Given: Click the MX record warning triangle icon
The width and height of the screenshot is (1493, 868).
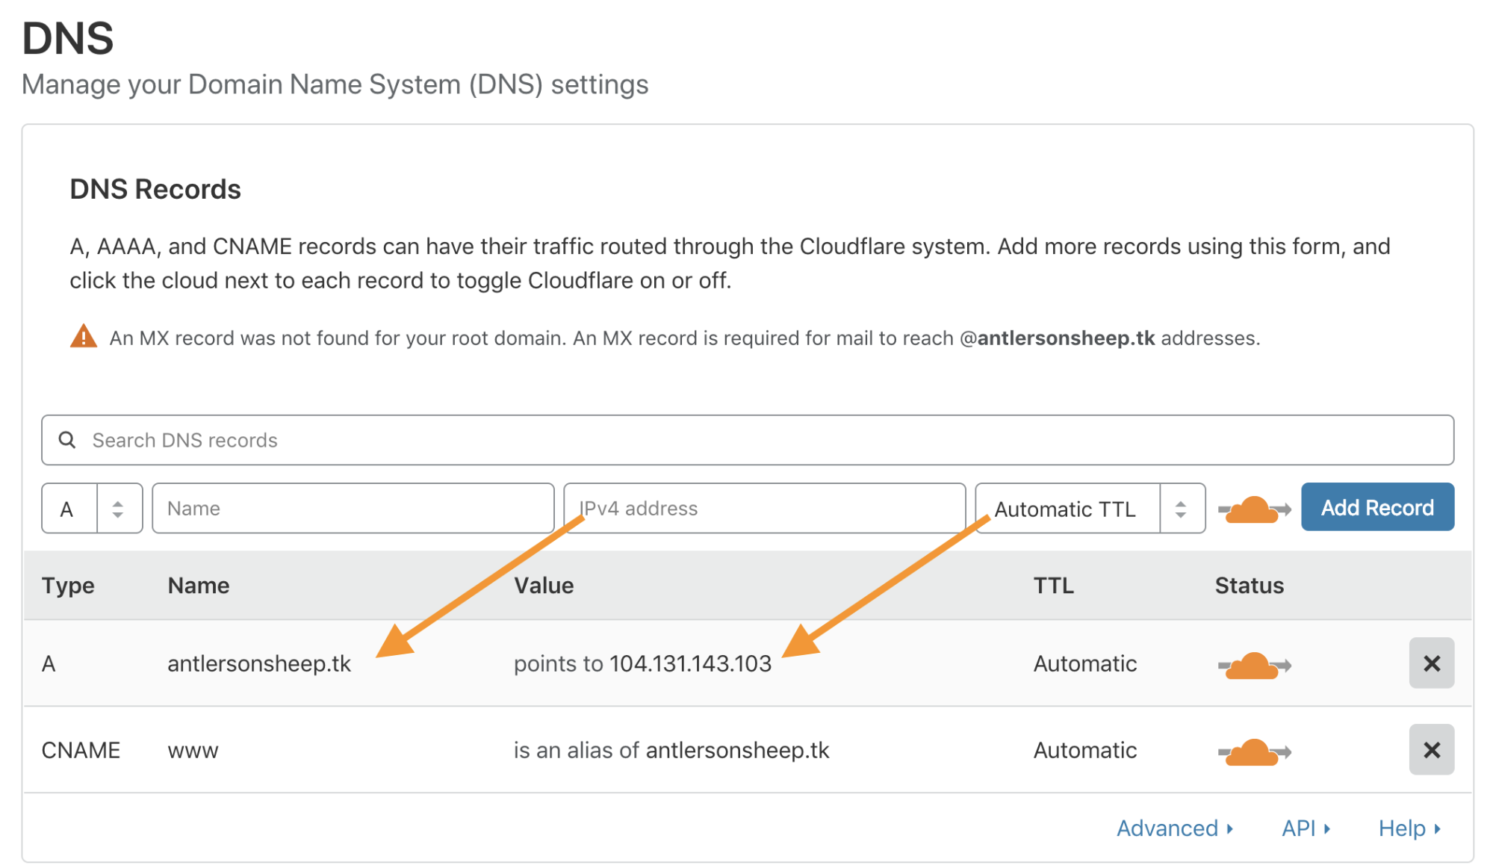Looking at the screenshot, I should (x=84, y=337).
